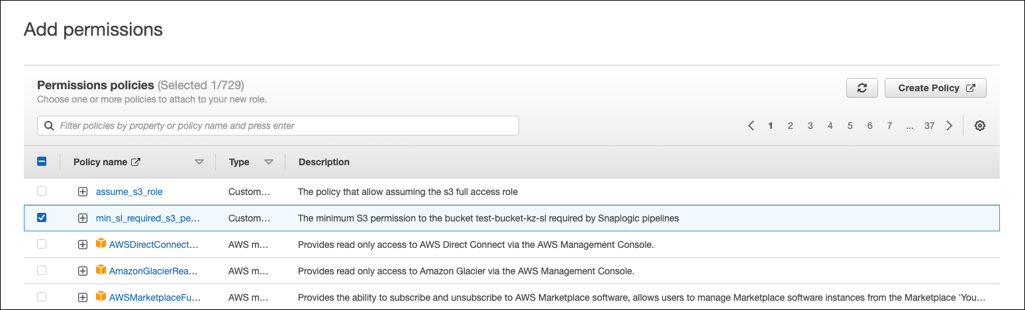
Task: Open the assume_s3_role policy link
Action: (x=129, y=192)
